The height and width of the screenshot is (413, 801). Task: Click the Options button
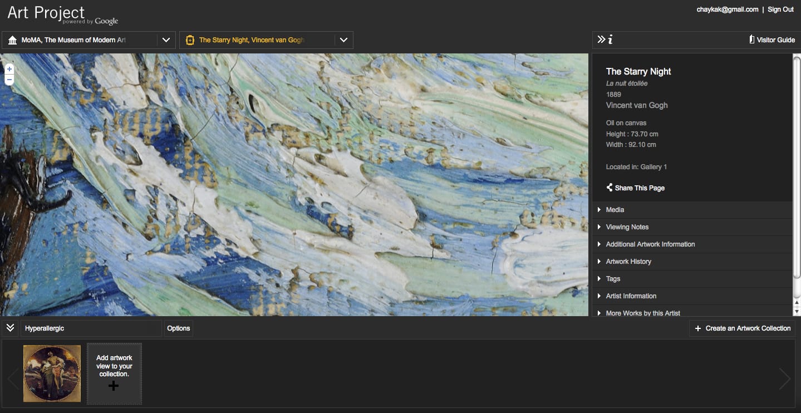click(x=179, y=328)
